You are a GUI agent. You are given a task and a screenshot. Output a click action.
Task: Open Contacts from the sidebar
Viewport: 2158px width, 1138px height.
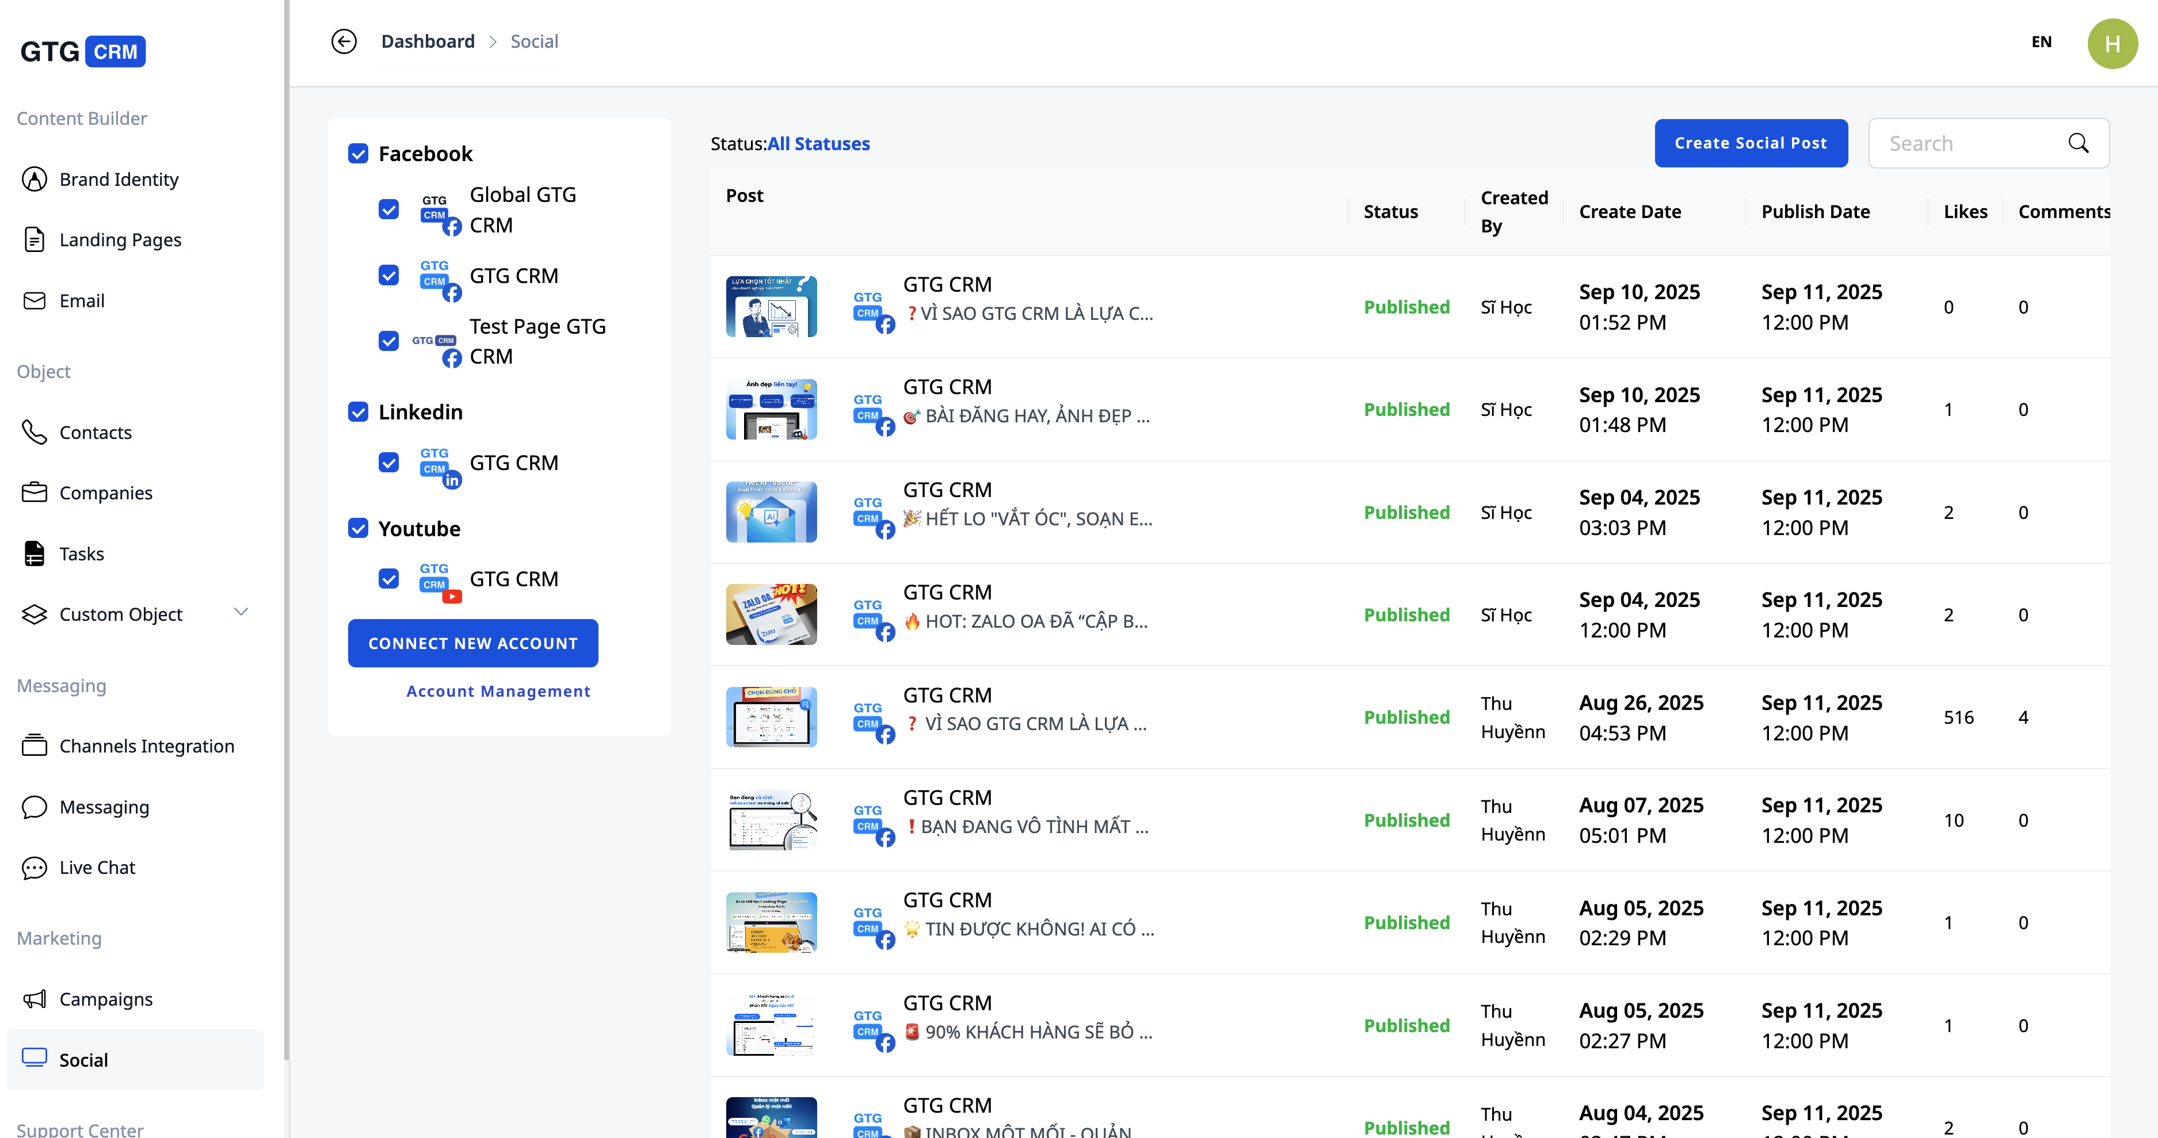click(x=94, y=432)
